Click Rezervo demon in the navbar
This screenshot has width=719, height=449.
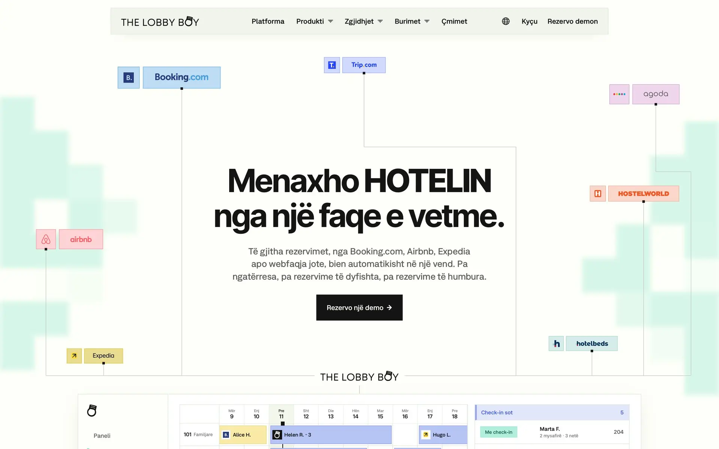pyautogui.click(x=573, y=21)
